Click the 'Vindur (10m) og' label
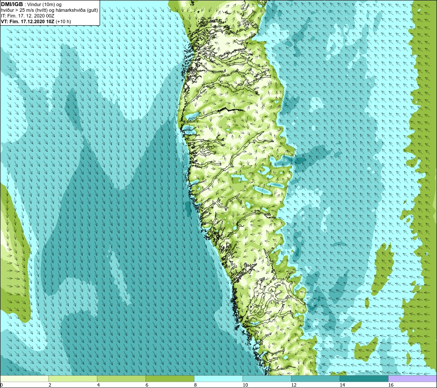The width and height of the screenshot is (437, 388). pyautogui.click(x=44, y=5)
